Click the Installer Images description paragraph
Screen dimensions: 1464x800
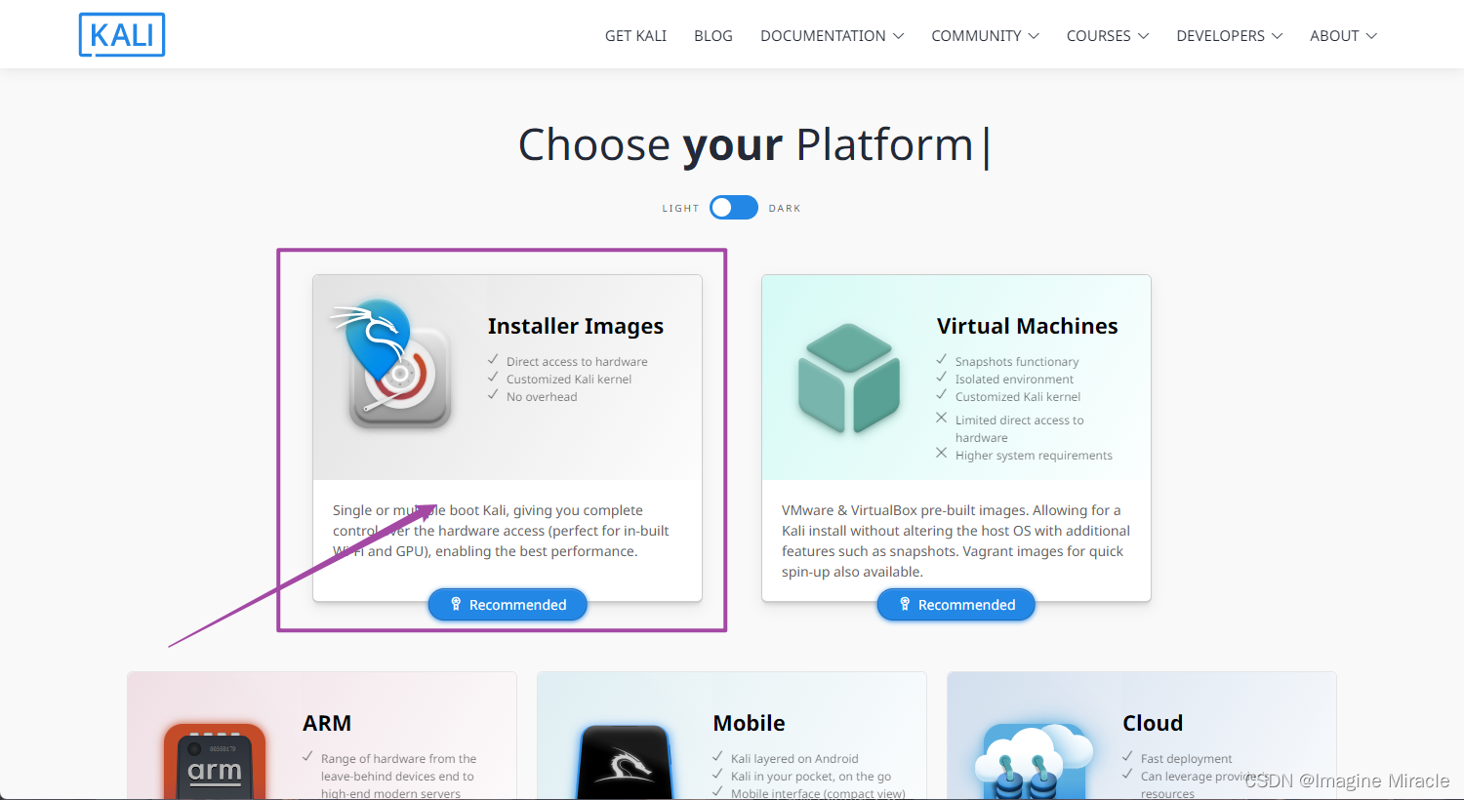tap(501, 531)
